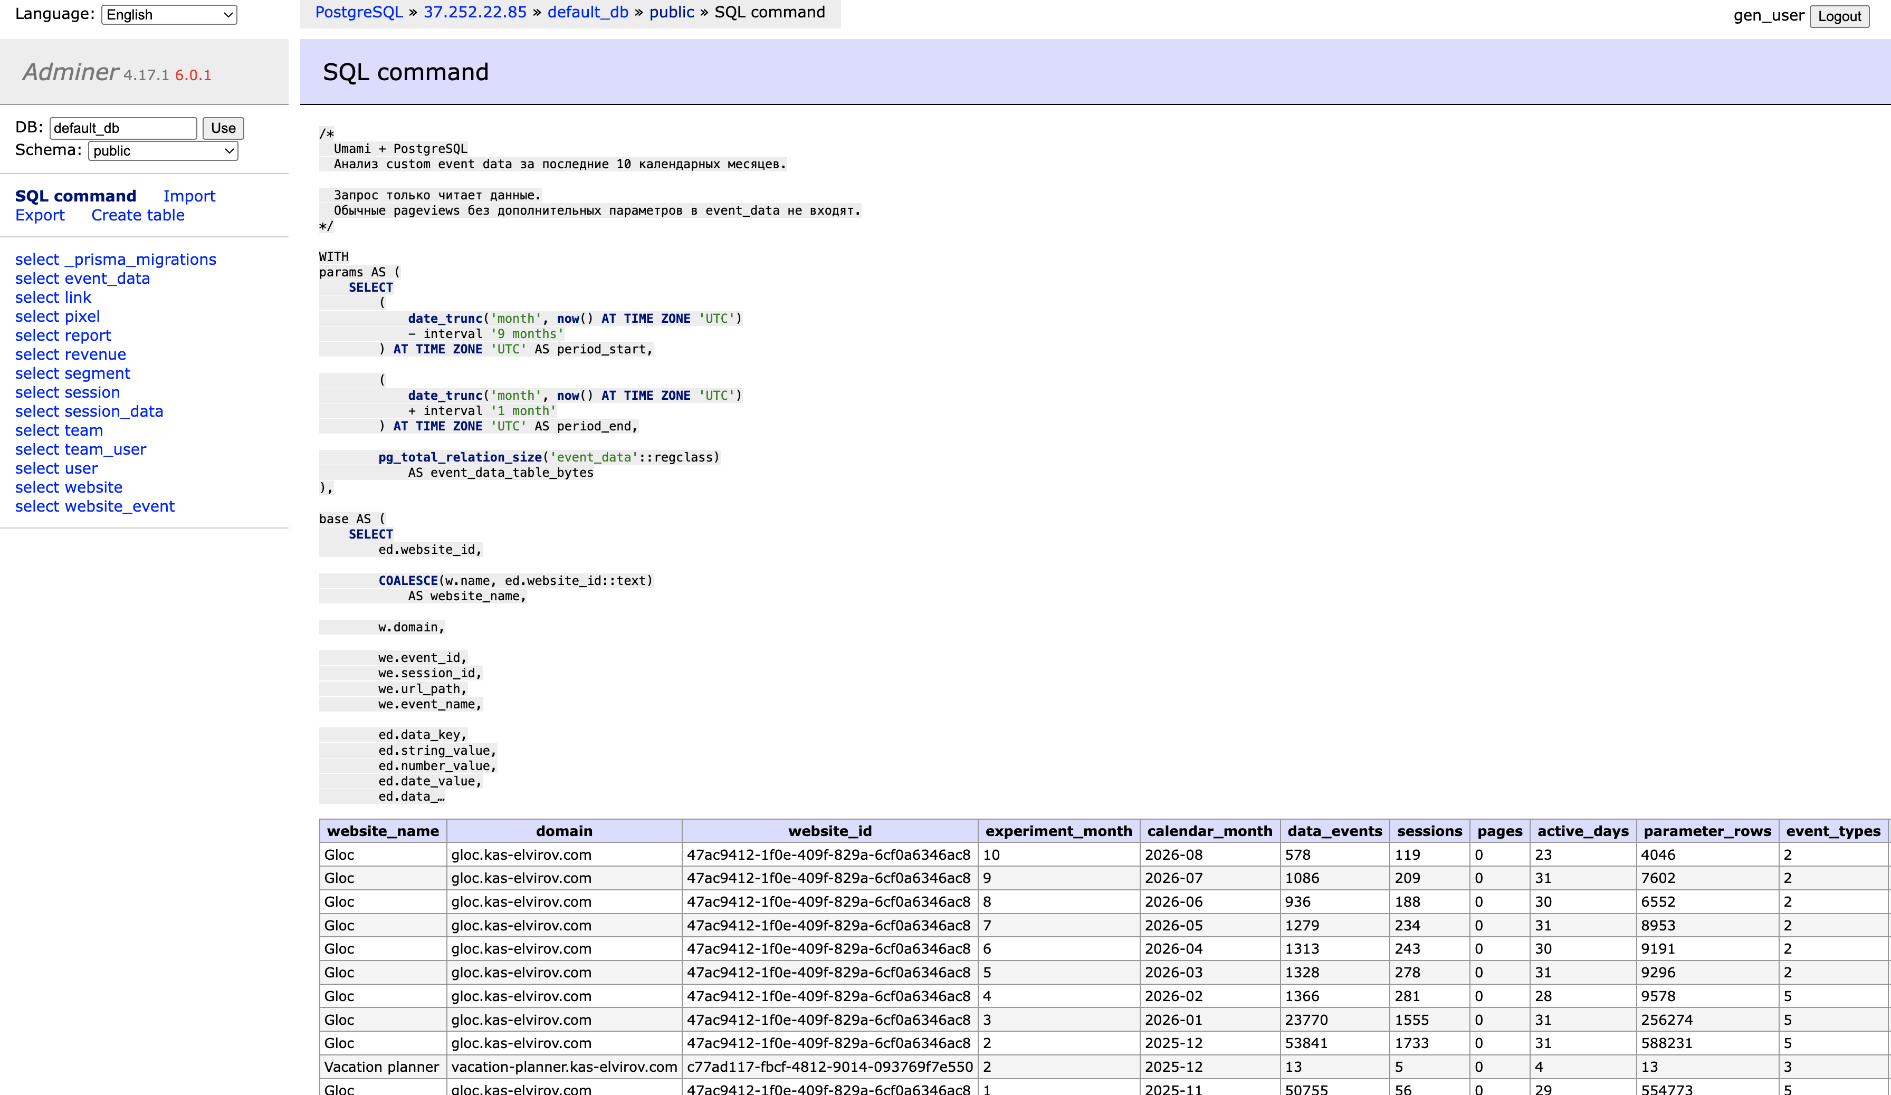
Task: Click the Use button
Action: (223, 128)
